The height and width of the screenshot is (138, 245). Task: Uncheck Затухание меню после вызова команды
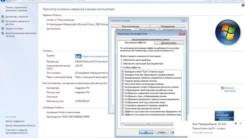click(122, 84)
